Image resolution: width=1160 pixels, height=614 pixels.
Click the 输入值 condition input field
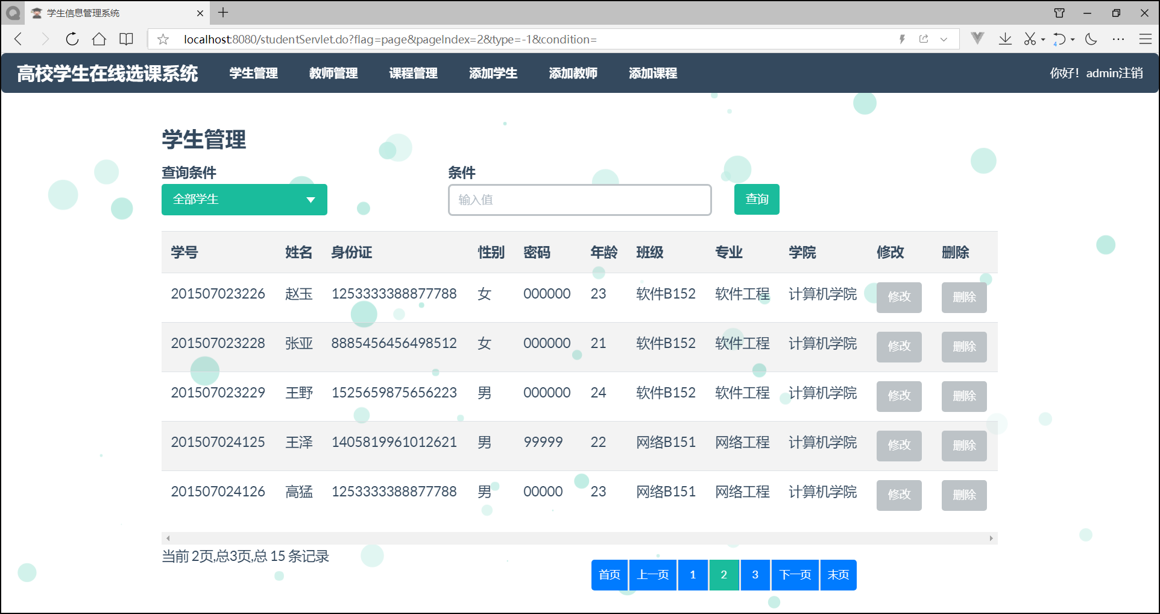[580, 200]
